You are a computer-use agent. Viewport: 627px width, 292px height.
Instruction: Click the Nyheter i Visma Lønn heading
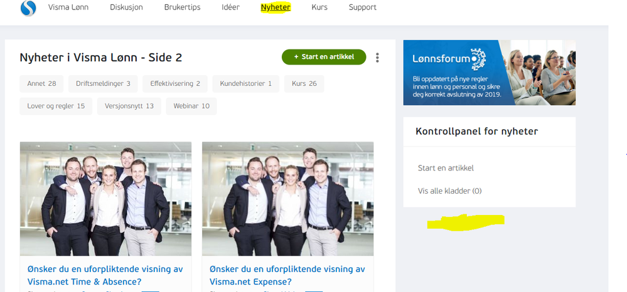click(101, 58)
